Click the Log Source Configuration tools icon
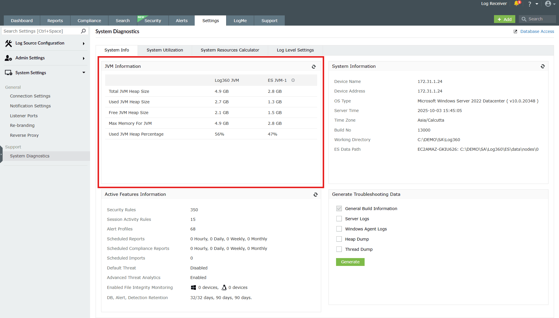Viewport: 559px width, 318px height. (x=8, y=43)
